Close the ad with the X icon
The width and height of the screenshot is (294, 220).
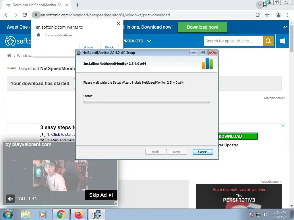(283, 125)
